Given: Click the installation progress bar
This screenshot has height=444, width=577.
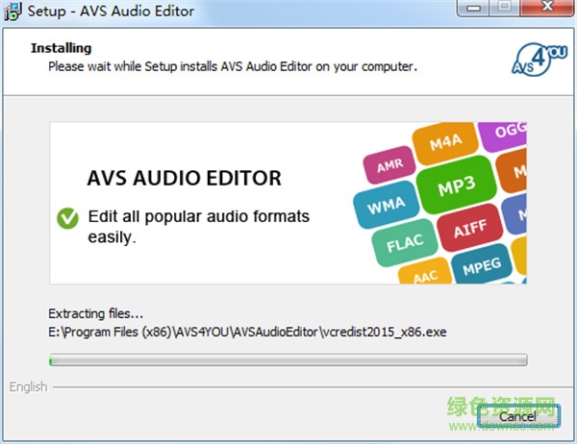Looking at the screenshot, I should (288, 359).
